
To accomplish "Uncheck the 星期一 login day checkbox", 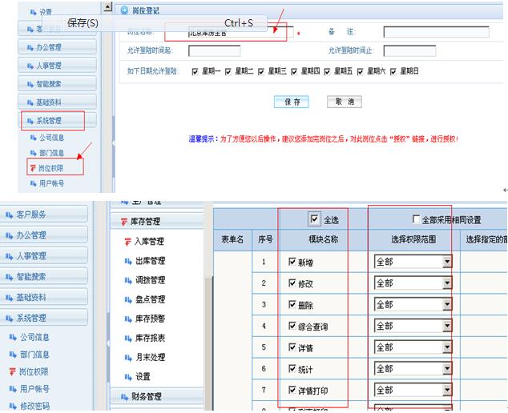I will click(196, 71).
